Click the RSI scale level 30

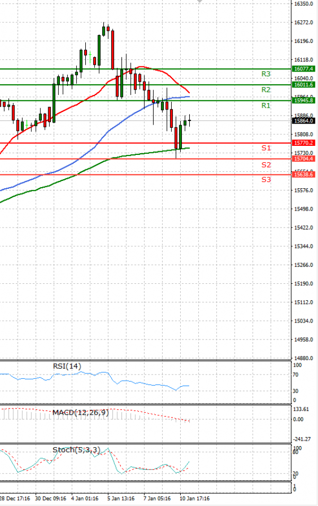[x=296, y=391]
